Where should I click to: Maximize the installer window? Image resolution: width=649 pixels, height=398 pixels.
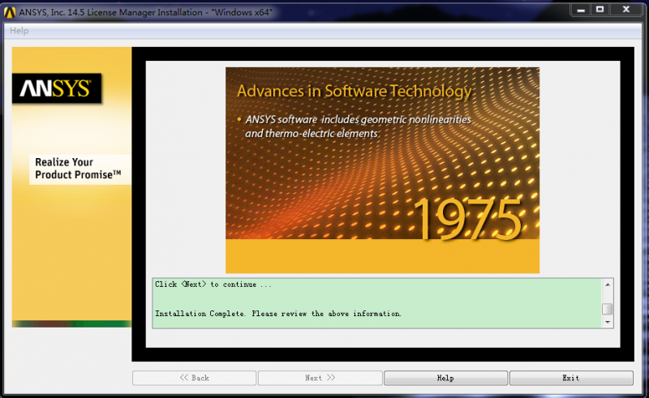[600, 10]
